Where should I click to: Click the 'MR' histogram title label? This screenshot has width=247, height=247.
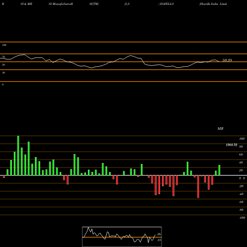tap(220, 128)
